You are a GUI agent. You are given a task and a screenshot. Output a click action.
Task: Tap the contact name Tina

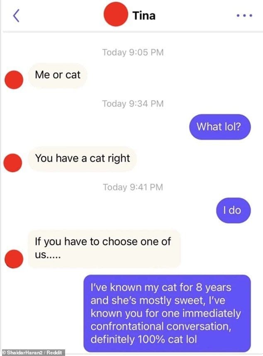(x=144, y=16)
